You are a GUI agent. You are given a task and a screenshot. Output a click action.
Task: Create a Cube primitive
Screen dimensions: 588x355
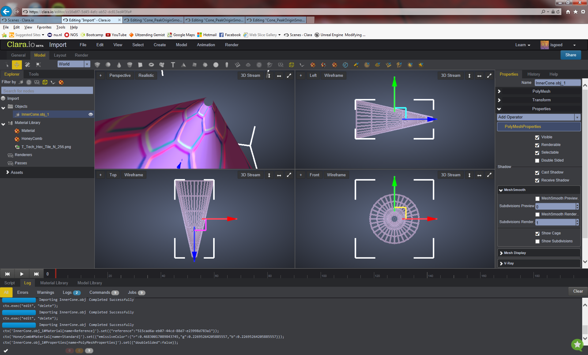pyautogui.click(x=97, y=65)
